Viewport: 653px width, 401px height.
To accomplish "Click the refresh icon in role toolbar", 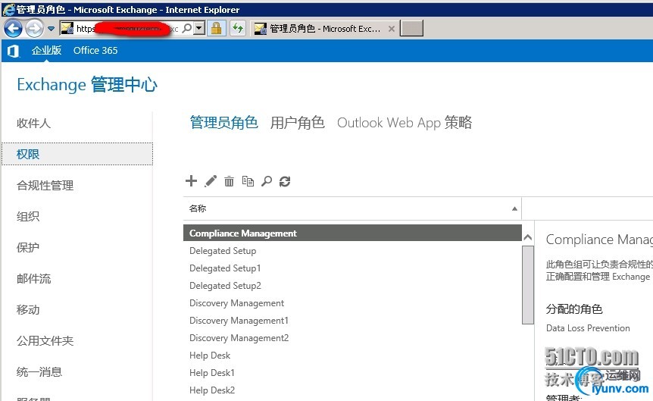I will (x=285, y=181).
